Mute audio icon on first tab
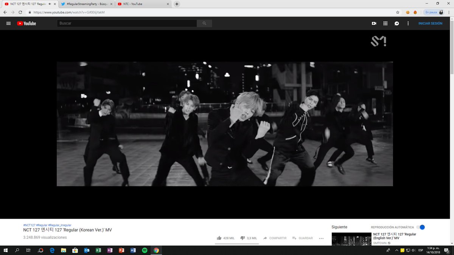The image size is (454, 255). coord(50,4)
